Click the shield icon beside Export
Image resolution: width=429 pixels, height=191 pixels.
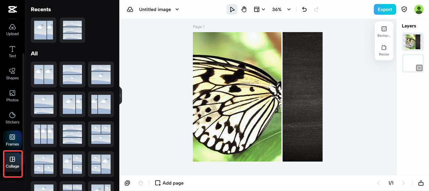click(x=404, y=9)
